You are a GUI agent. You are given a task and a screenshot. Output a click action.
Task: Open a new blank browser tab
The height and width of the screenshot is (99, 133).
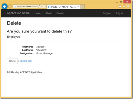(82, 7)
